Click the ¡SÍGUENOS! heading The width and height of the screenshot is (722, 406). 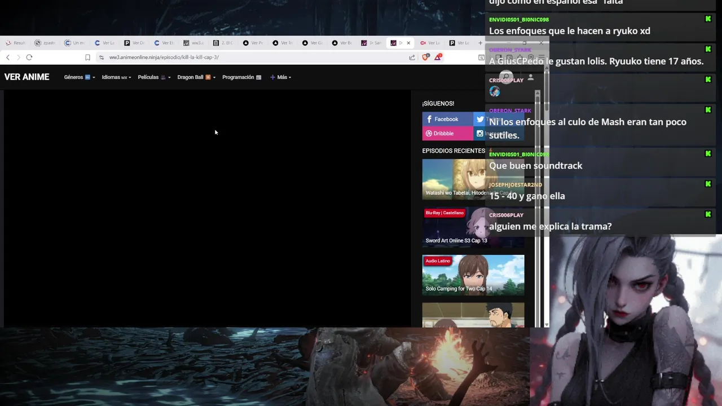click(x=438, y=104)
